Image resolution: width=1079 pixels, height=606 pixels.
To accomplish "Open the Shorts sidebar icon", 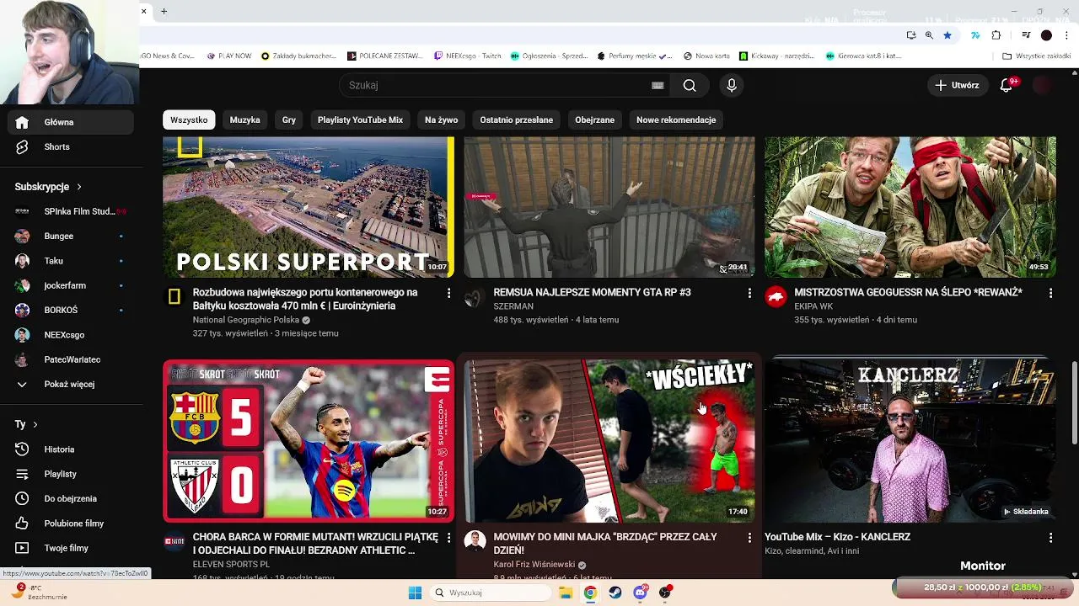I will click(x=22, y=146).
